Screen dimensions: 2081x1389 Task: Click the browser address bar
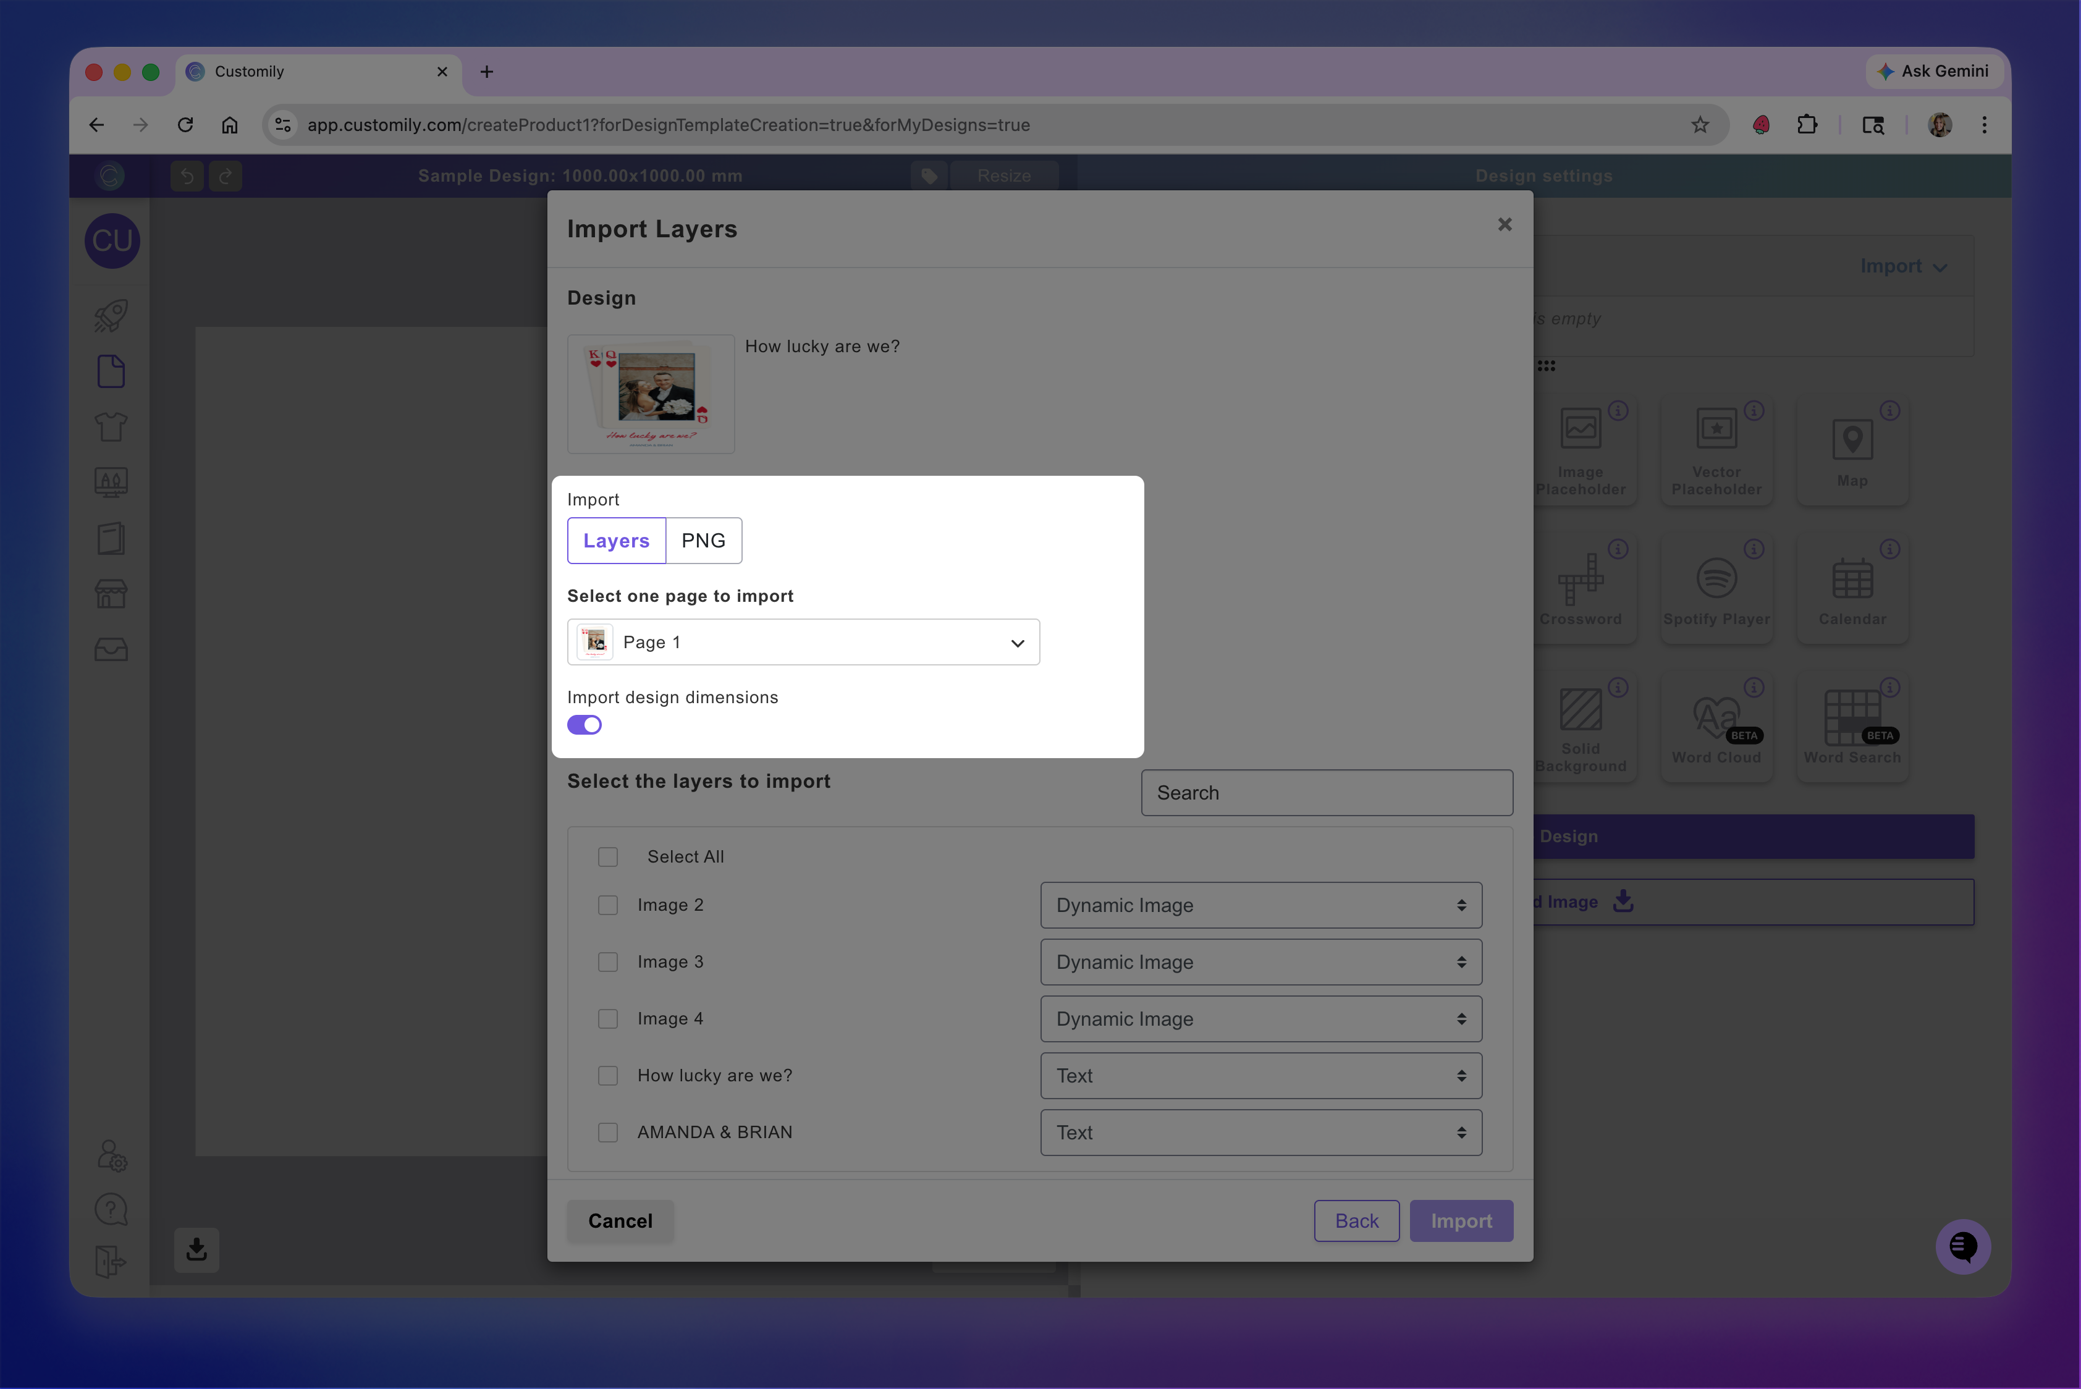tap(996, 125)
